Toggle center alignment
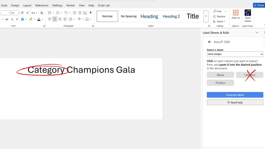This screenshot has width=265, height=149. pyautogui.click(x=55, y=19)
